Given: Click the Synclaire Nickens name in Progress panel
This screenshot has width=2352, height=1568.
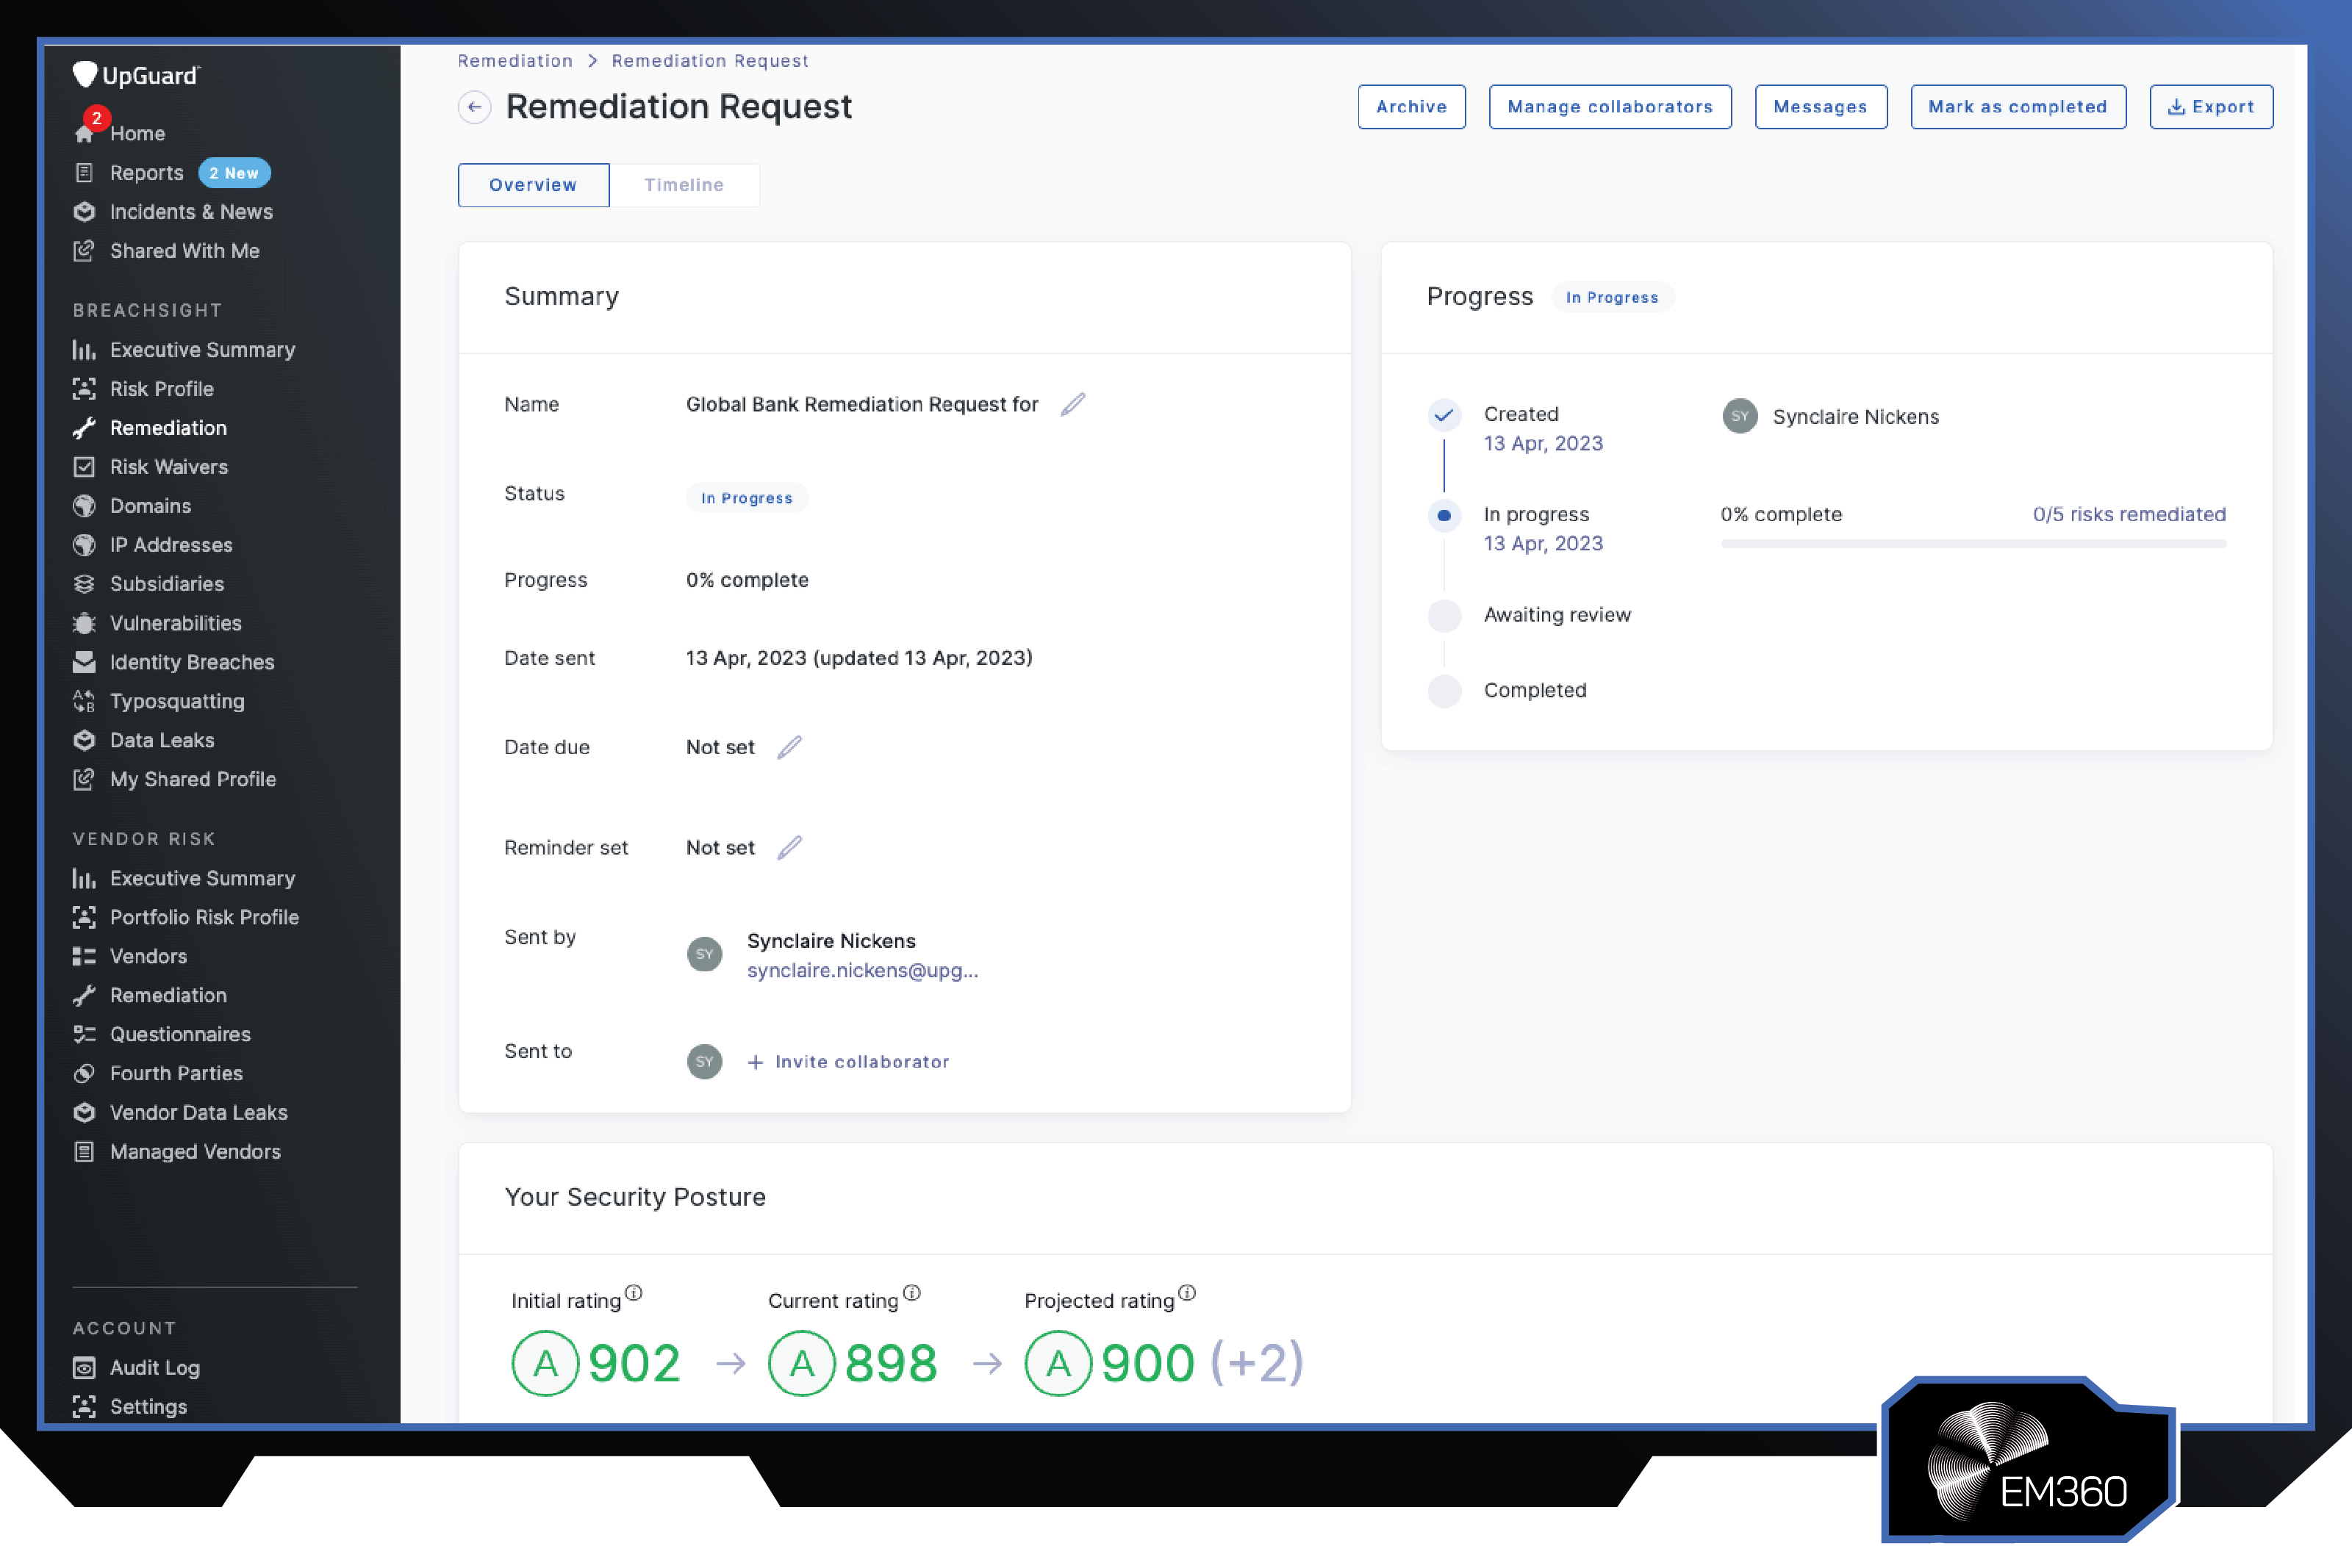Looking at the screenshot, I should tap(1855, 417).
